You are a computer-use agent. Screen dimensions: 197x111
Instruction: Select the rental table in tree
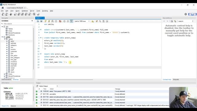[x=13, y=68]
